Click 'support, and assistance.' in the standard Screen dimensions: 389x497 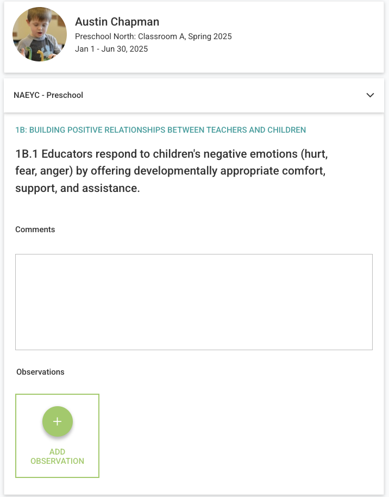78,188
